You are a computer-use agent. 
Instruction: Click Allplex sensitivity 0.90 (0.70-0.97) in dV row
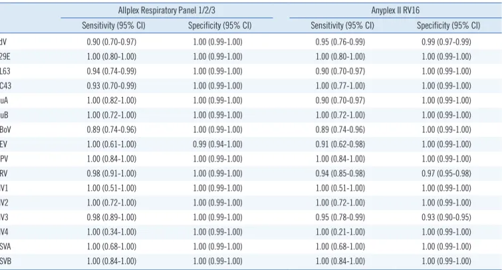pyautogui.click(x=112, y=42)
